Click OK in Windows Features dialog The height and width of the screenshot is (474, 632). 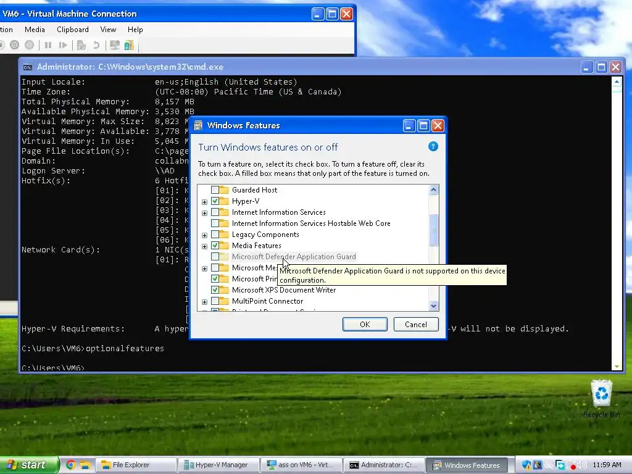point(365,325)
